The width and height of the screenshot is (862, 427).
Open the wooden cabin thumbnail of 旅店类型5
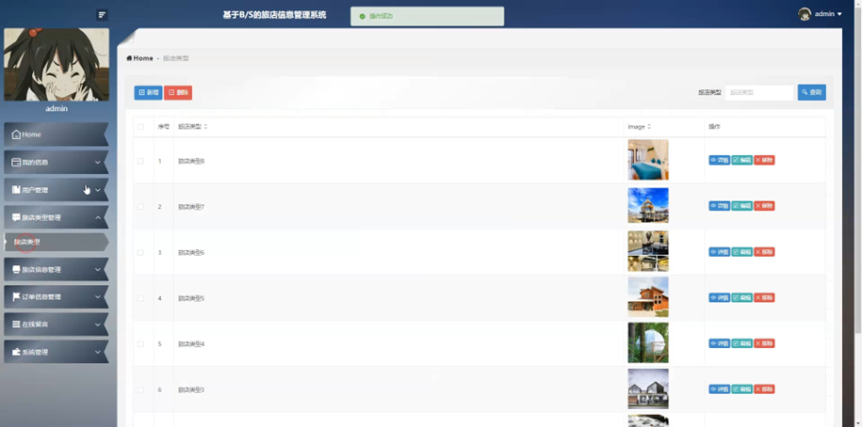(x=648, y=297)
